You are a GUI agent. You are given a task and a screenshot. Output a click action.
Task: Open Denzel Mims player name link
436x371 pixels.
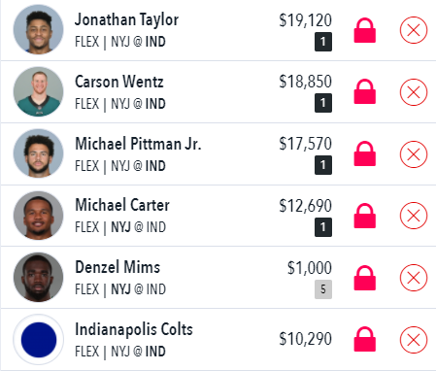pyautogui.click(x=117, y=267)
